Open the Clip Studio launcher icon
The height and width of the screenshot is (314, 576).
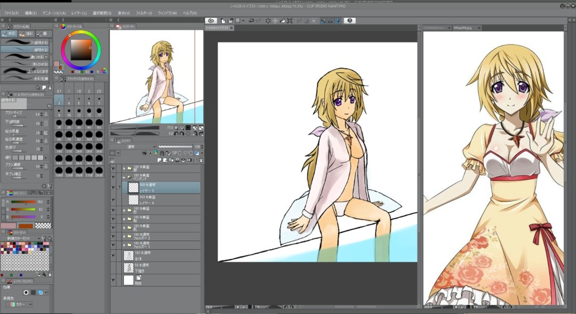coord(211,21)
